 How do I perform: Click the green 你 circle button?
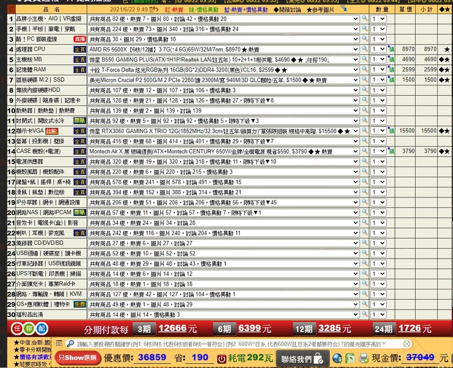(x=29, y=328)
